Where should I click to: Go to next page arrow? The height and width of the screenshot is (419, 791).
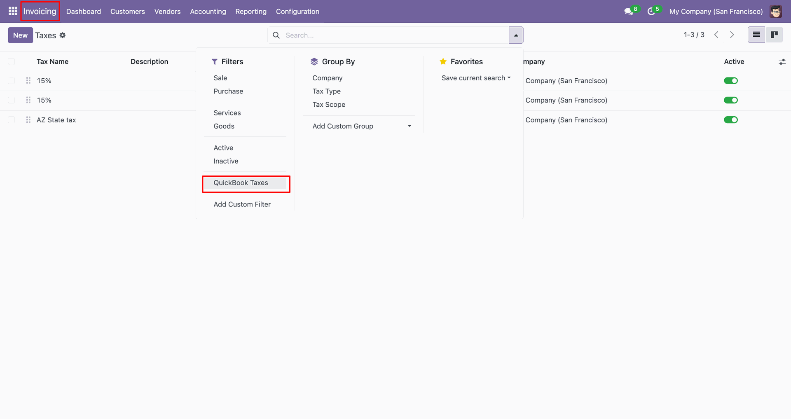(732, 35)
